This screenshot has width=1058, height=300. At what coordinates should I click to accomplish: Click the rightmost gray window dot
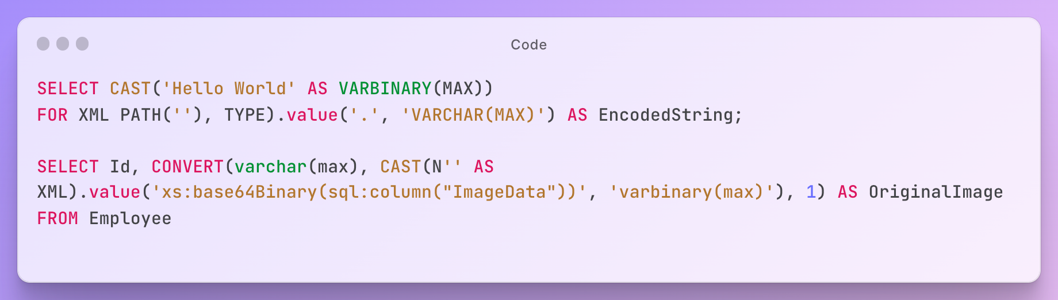pos(82,44)
